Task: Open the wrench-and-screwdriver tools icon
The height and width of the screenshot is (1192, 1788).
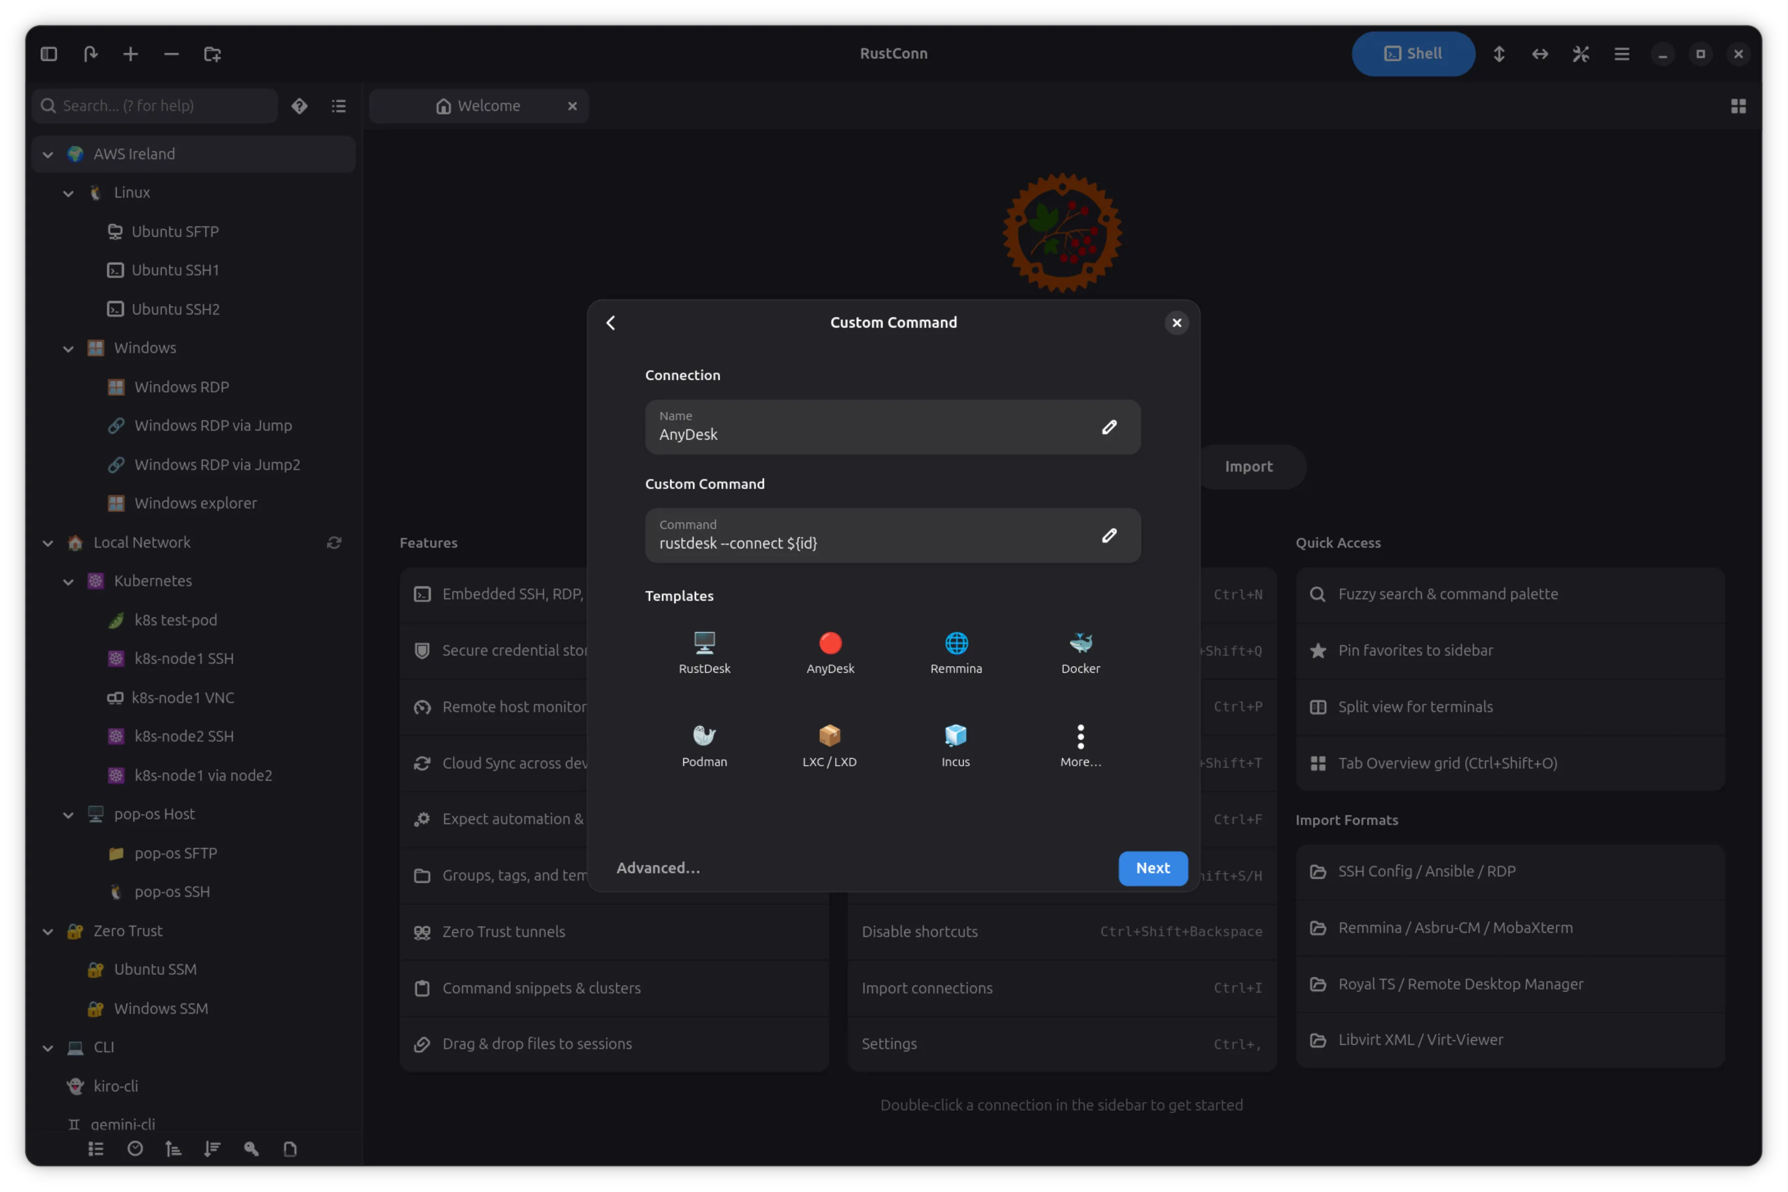Action: pos(1580,54)
